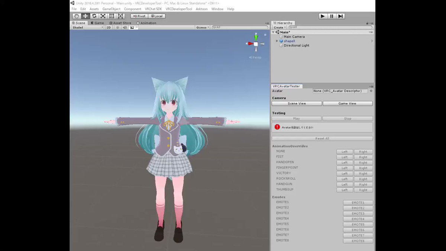
Task: Switch between Pivot and Local toggle
Action: [x=139, y=16]
